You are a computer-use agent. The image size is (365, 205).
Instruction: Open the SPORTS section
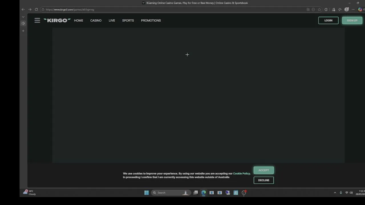128,20
